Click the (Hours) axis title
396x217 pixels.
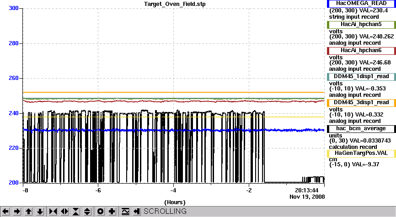point(175,202)
